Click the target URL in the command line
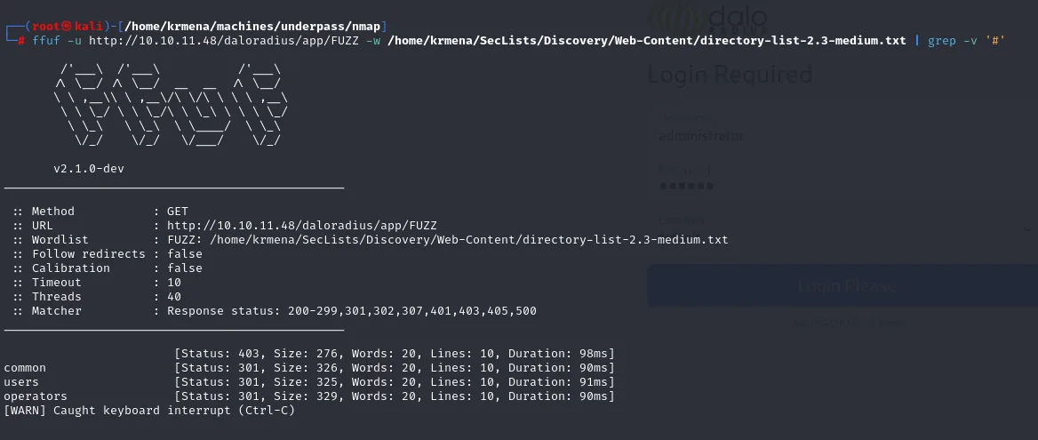This screenshot has height=440, width=1038. tap(224, 40)
